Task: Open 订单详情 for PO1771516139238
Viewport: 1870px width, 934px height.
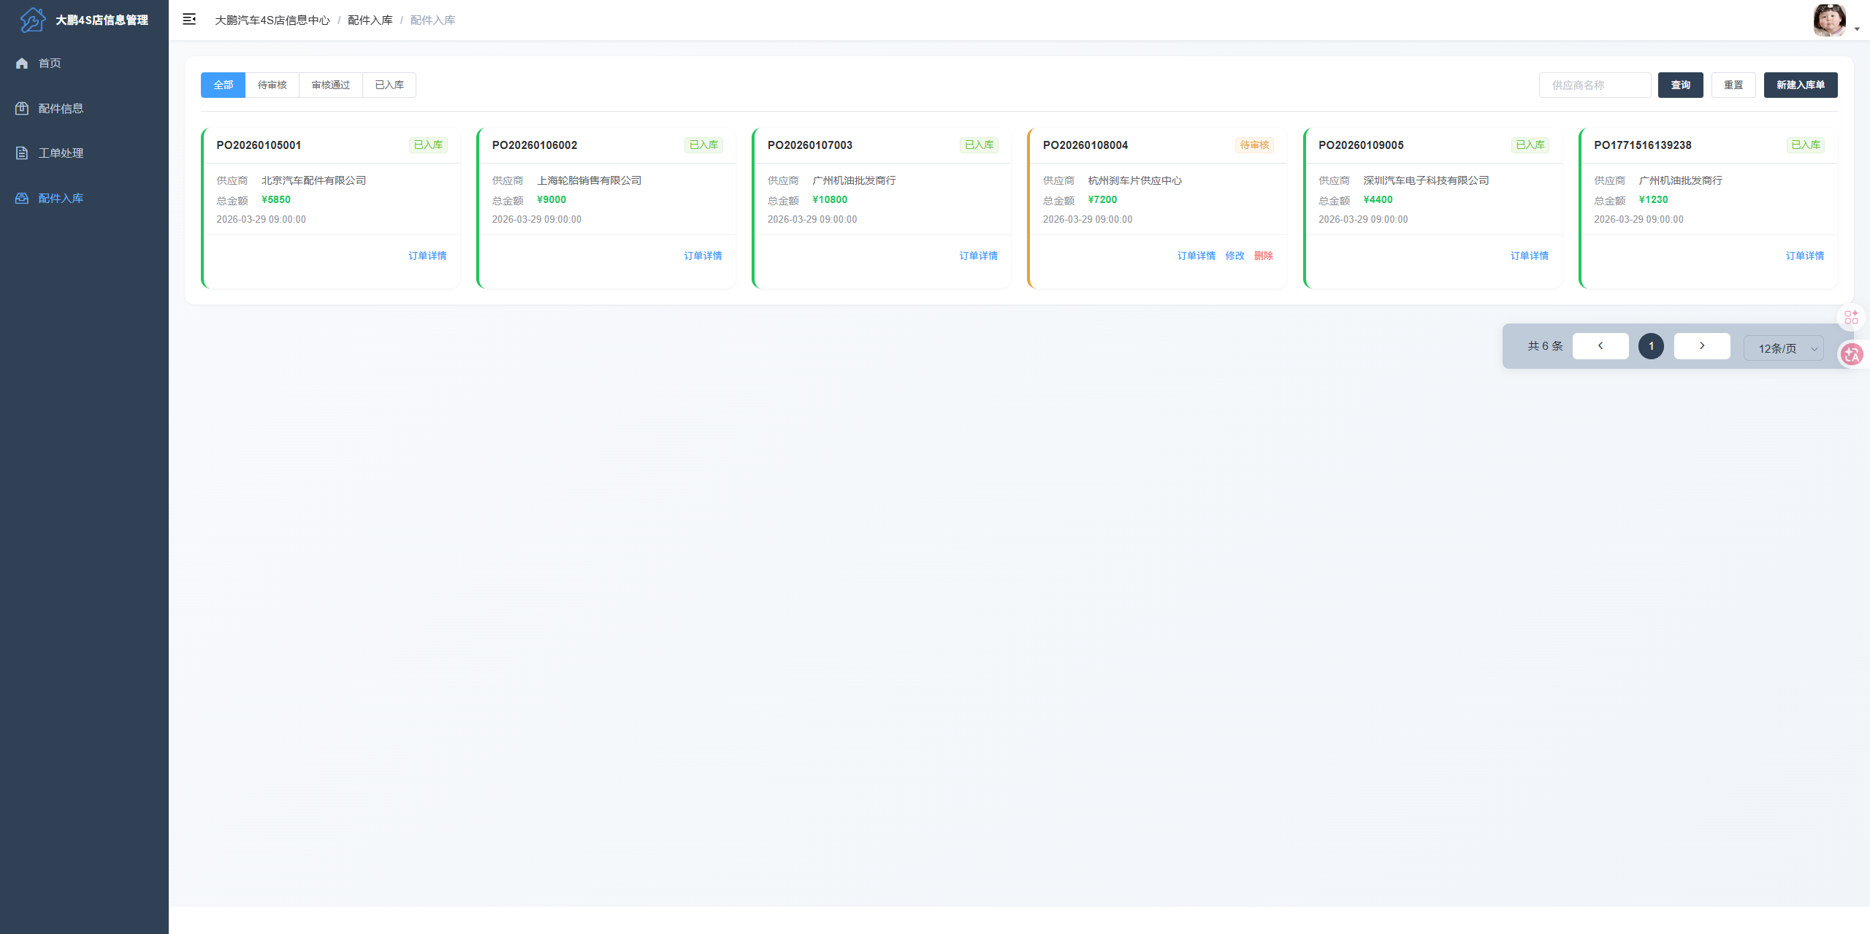Action: 1805,256
